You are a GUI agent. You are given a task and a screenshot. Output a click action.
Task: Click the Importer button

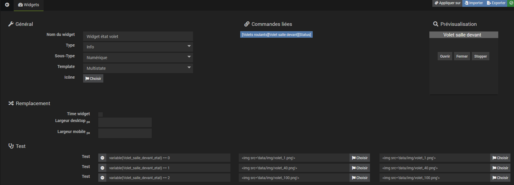(474, 3)
